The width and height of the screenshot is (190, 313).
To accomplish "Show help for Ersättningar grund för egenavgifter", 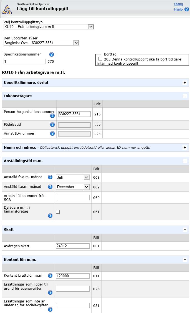I will point(50,292).
